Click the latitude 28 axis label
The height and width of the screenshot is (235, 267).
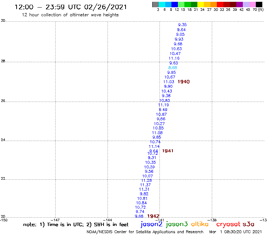tap(3, 61)
